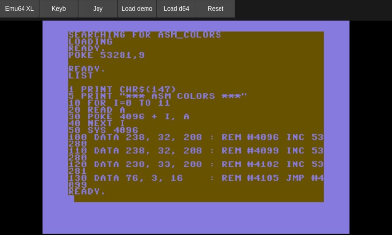Click Load demo in the top bar
The width and height of the screenshot is (392, 235).
pyautogui.click(x=137, y=9)
